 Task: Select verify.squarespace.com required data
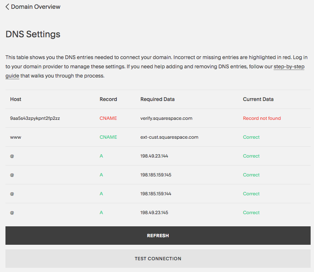(166, 118)
